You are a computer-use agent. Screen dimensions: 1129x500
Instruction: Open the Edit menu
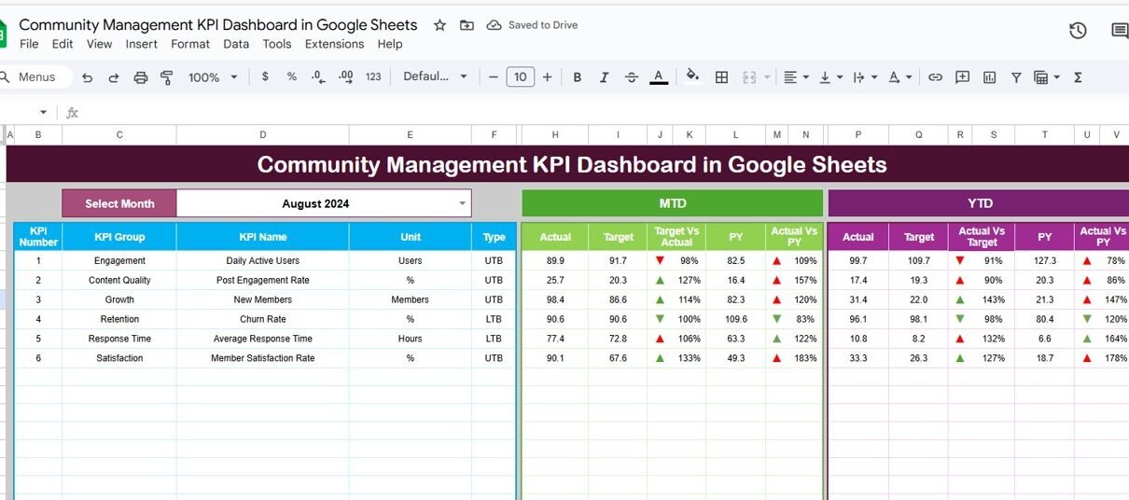pos(63,44)
